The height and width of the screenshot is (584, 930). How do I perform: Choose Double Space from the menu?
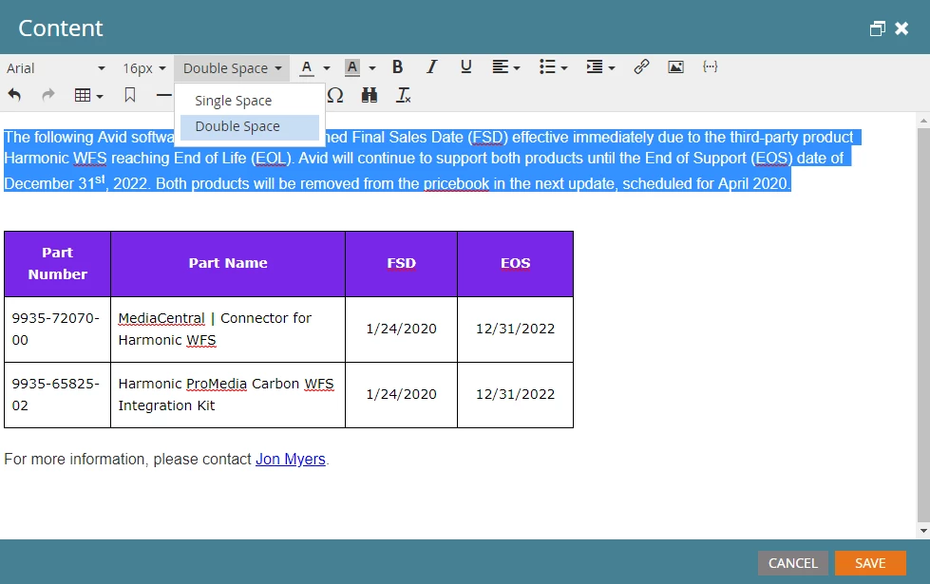pyautogui.click(x=249, y=127)
